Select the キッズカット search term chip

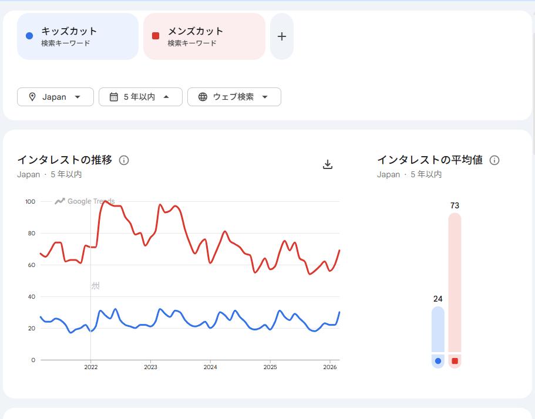78,36
